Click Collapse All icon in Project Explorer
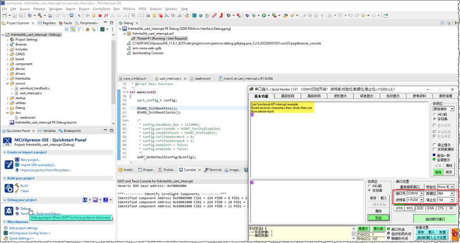 [67, 29]
